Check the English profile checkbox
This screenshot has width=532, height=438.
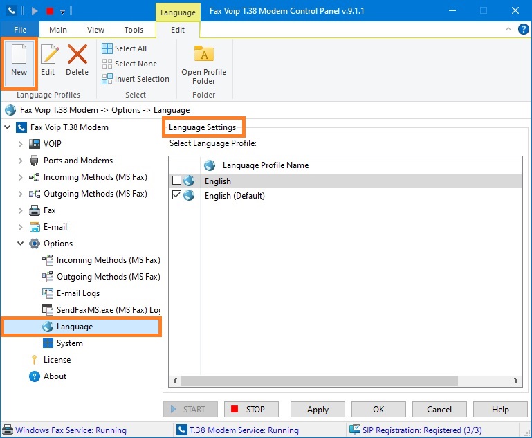point(177,181)
